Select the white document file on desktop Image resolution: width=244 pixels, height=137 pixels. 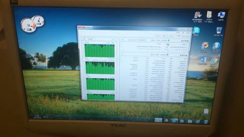point(206,112)
